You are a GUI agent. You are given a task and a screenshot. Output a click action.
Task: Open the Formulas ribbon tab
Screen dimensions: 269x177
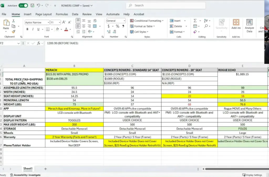62,14
